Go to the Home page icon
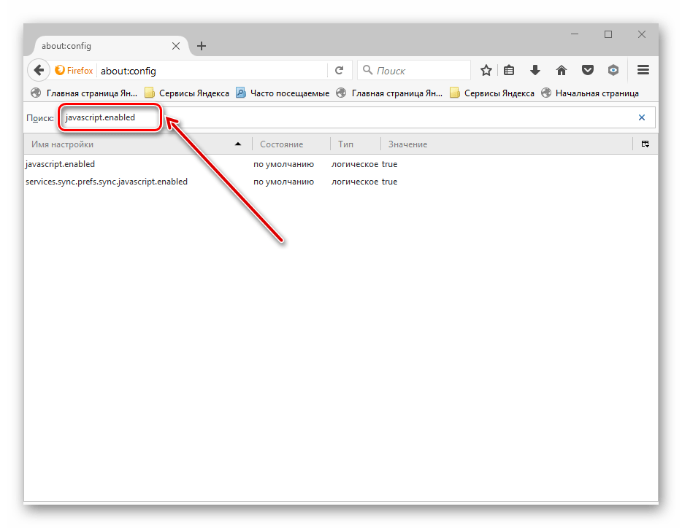This screenshot has width=682, height=528. (562, 71)
